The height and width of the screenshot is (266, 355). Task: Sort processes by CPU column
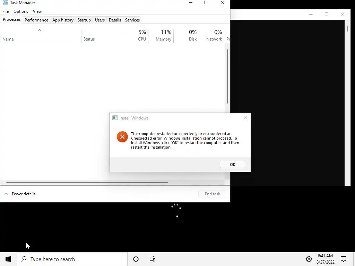136,36
